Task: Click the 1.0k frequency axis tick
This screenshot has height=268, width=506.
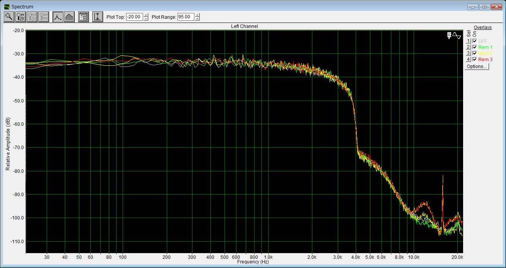Action: [268, 257]
